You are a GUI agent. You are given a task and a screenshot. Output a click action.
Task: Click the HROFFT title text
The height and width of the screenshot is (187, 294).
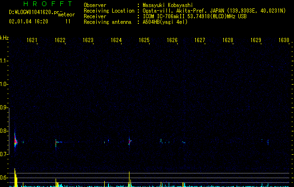click(48, 4)
